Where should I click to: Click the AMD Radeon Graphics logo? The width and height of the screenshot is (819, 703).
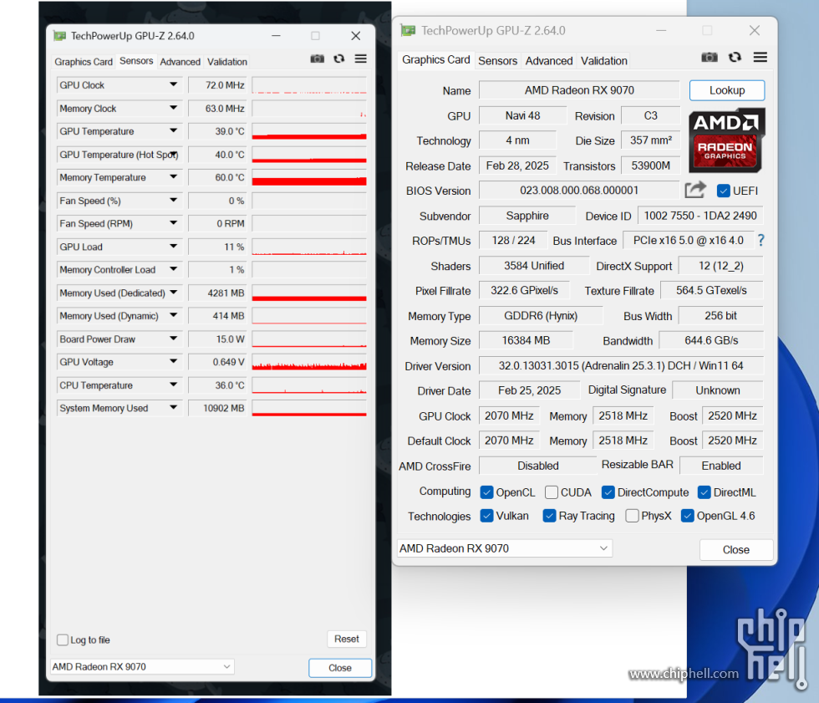[x=726, y=140]
